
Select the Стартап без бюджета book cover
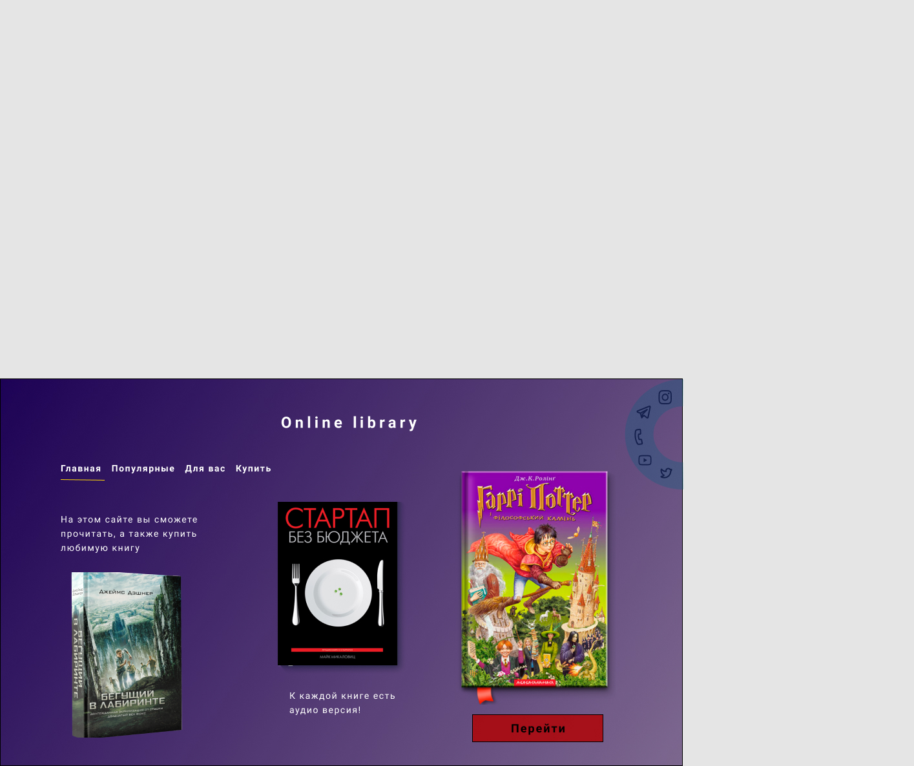point(338,584)
